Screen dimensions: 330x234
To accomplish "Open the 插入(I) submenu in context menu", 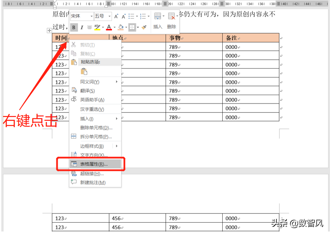I will 95,119.
